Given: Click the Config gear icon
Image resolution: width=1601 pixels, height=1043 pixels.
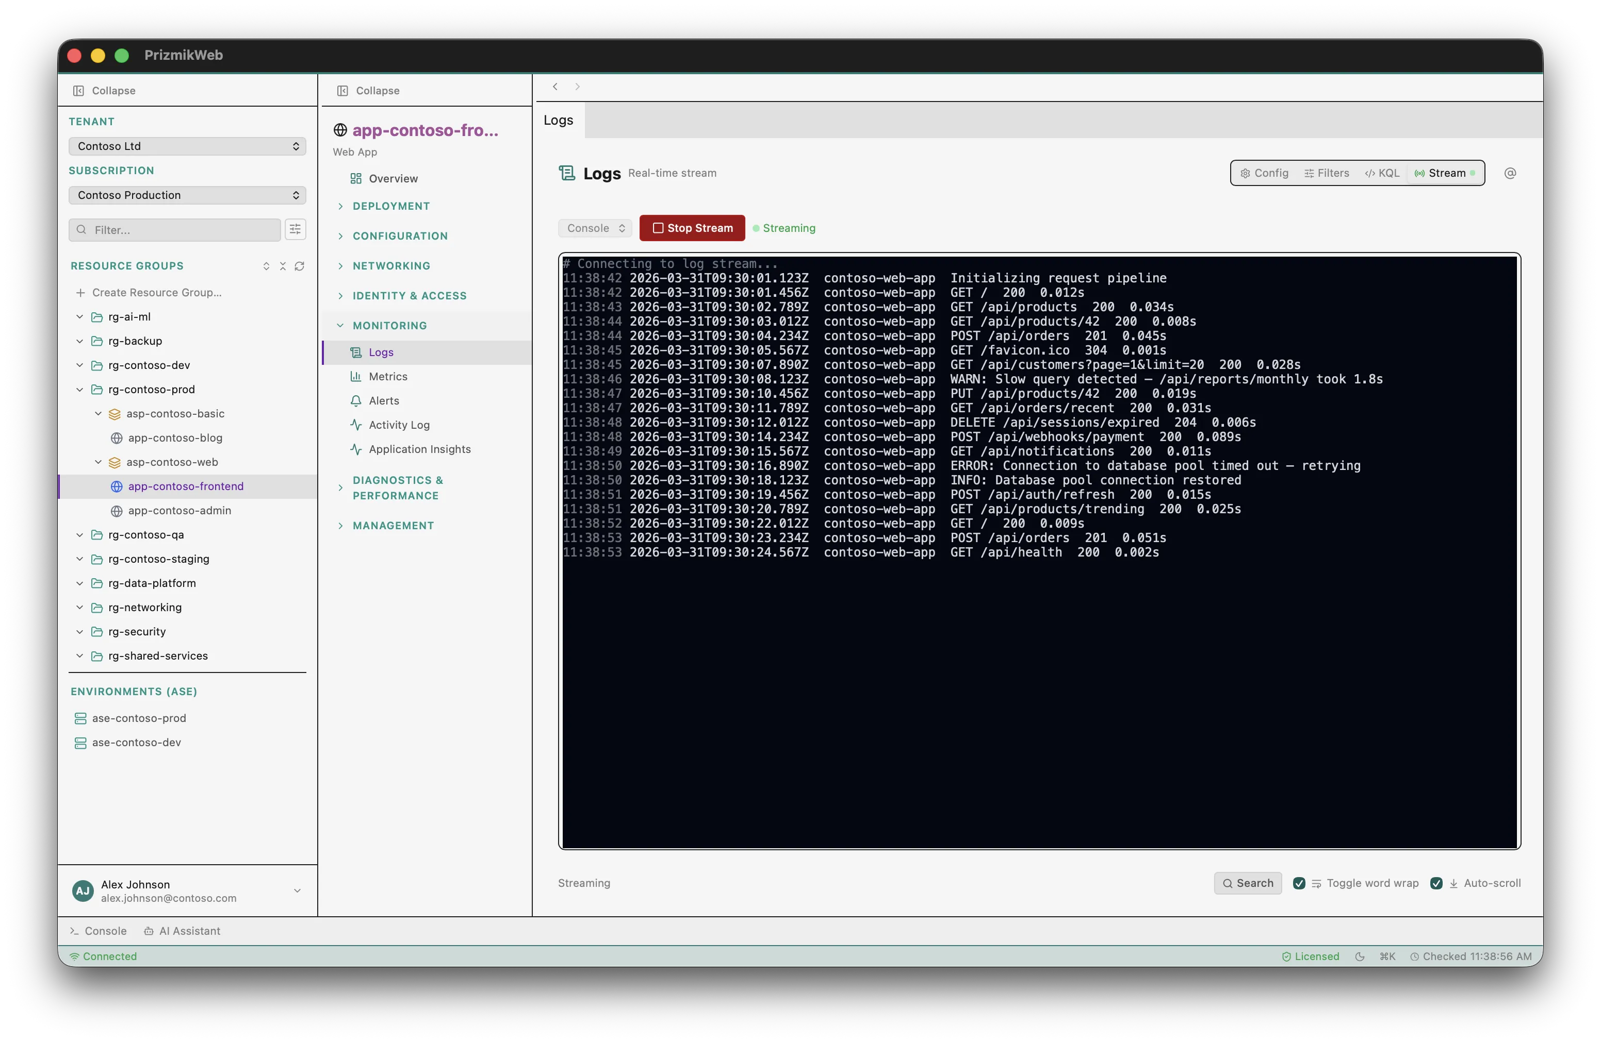Looking at the screenshot, I should 1245,173.
